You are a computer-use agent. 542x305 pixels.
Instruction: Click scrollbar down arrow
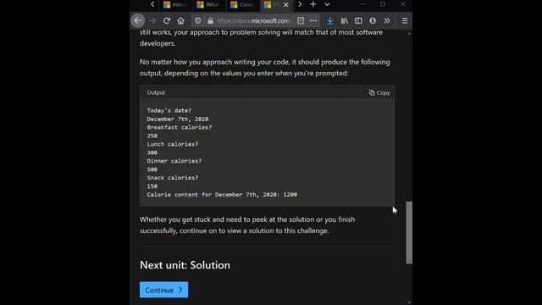pos(409,302)
